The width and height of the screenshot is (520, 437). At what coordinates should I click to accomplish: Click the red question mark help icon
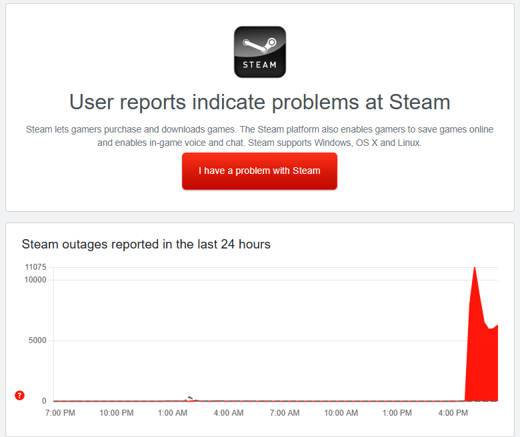coord(19,396)
